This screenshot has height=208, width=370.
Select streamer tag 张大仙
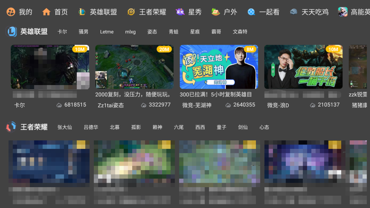tap(65, 127)
